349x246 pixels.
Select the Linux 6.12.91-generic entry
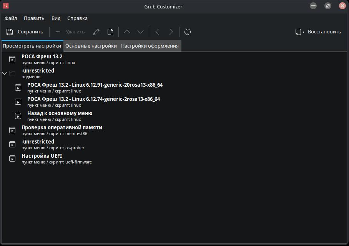click(x=174, y=88)
